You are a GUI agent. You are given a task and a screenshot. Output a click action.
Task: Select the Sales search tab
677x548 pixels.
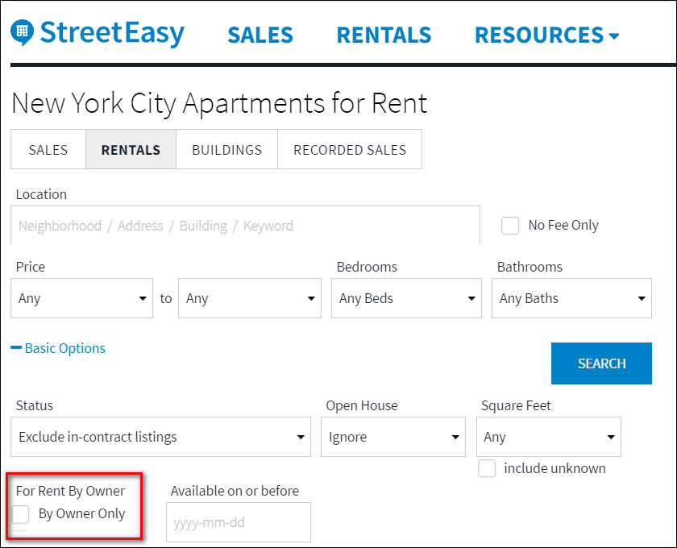point(48,149)
